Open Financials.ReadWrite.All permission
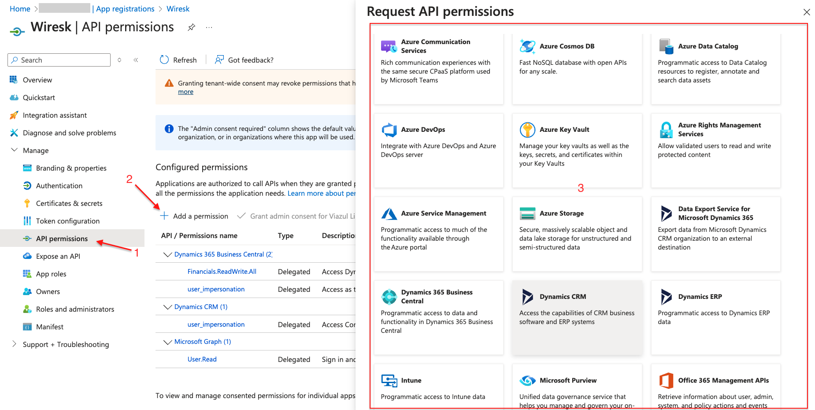This screenshot has height=410, width=815. 222,272
